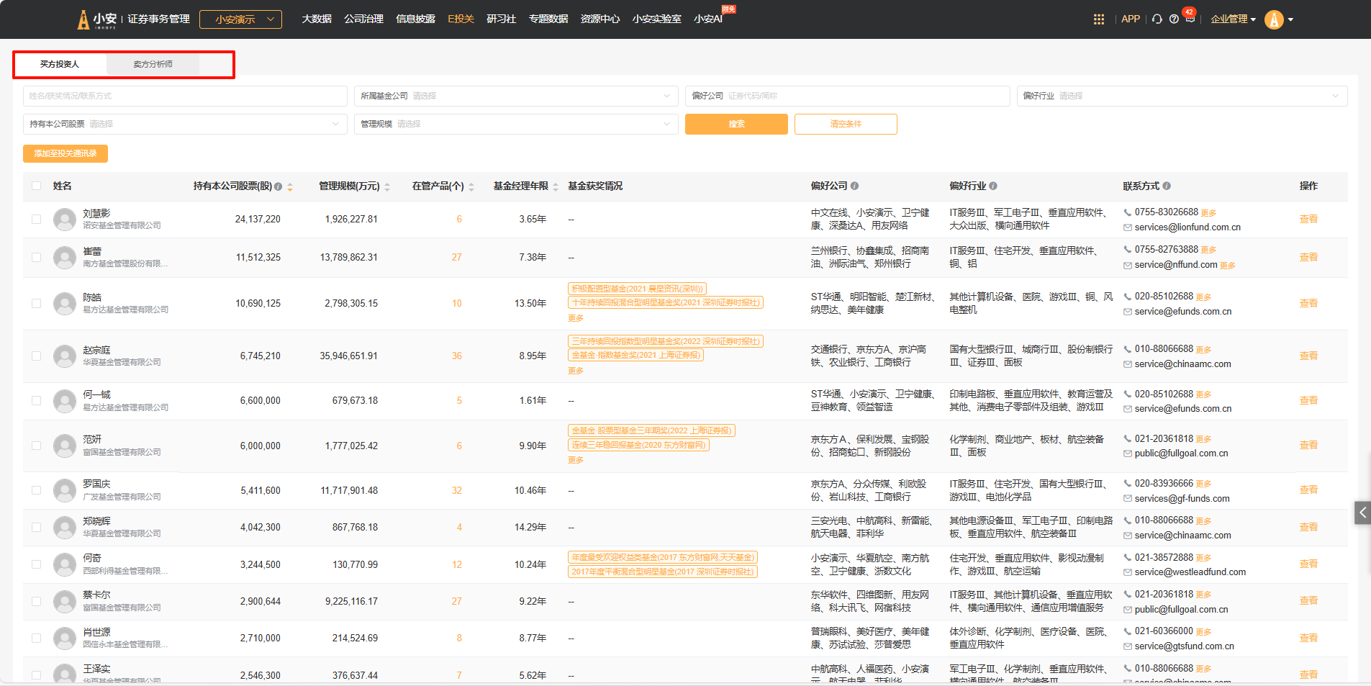Switch to the 卖方分析师 tab
This screenshot has height=686, width=1371.
[x=153, y=64]
